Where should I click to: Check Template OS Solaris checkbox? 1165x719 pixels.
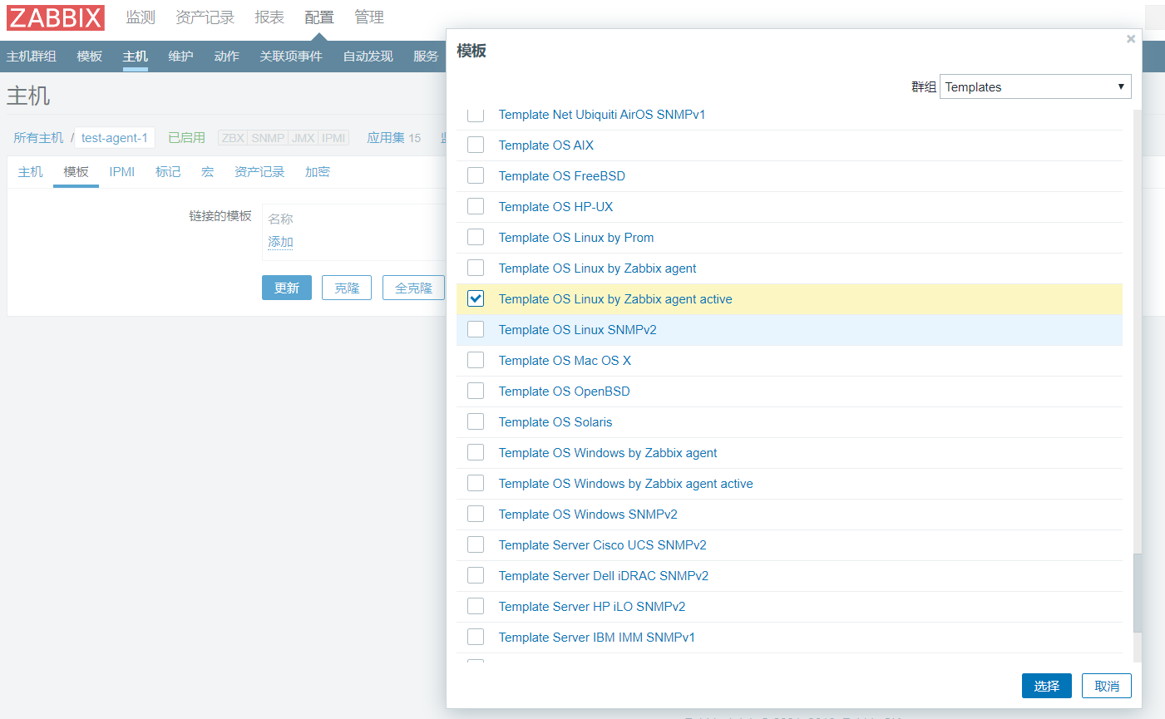click(476, 421)
